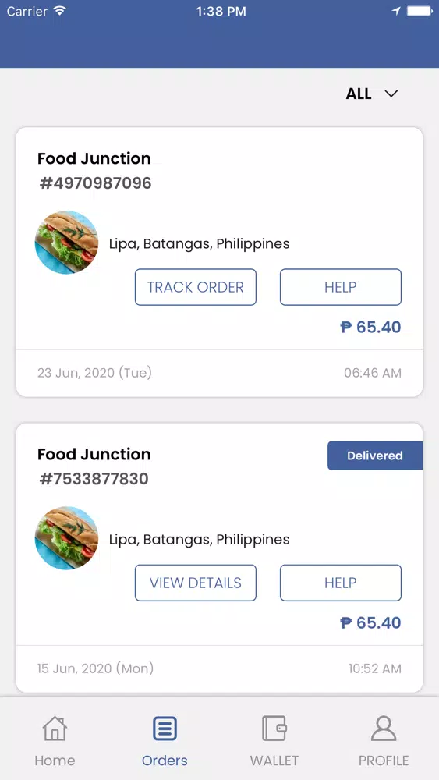
Task: Get help for the delivered order
Action: click(x=341, y=583)
